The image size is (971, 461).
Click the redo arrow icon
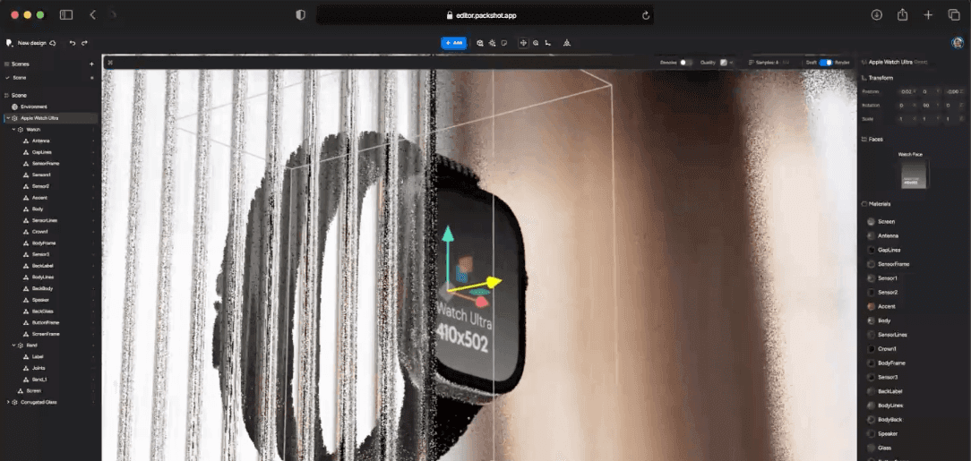85,43
